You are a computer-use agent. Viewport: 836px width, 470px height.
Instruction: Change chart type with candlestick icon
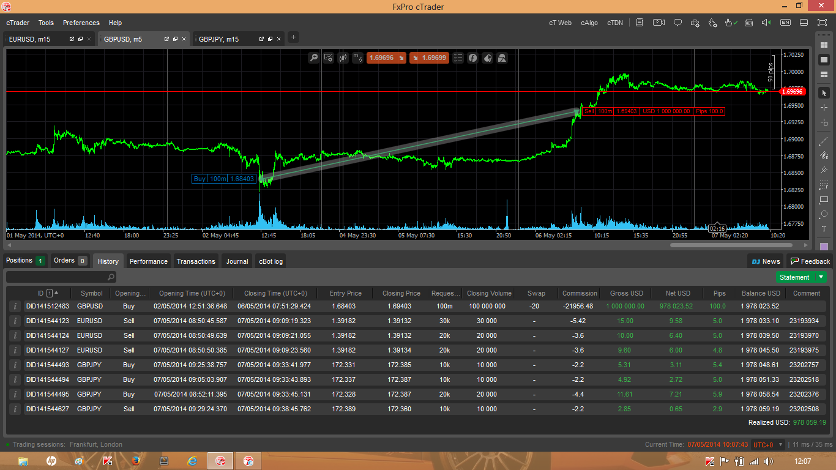[343, 58]
